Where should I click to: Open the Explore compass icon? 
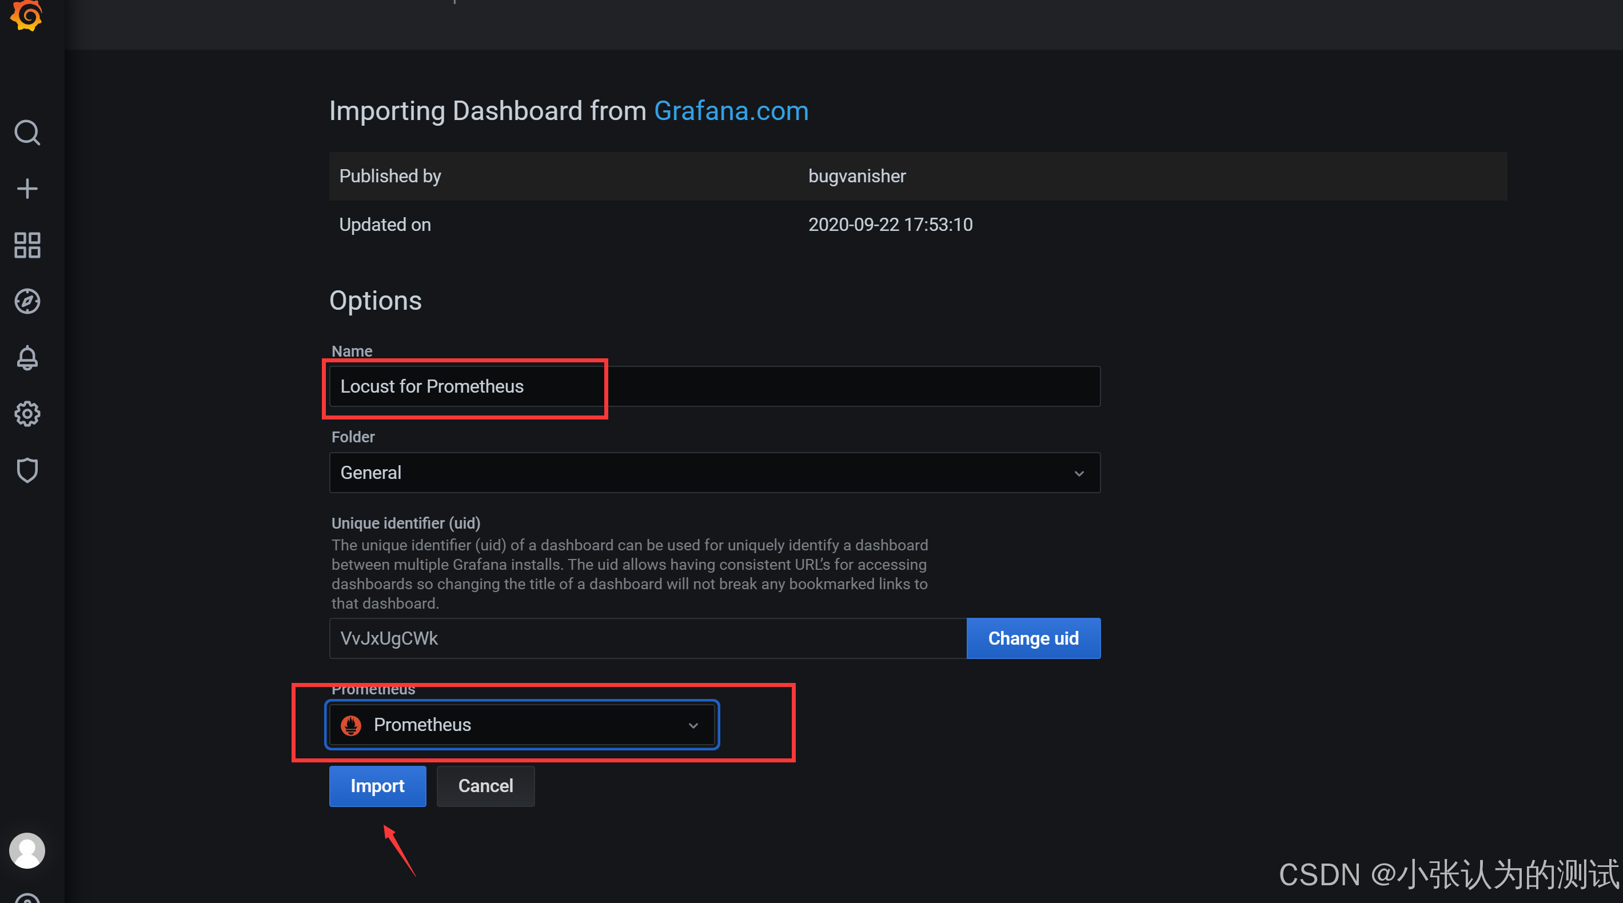pos(27,301)
